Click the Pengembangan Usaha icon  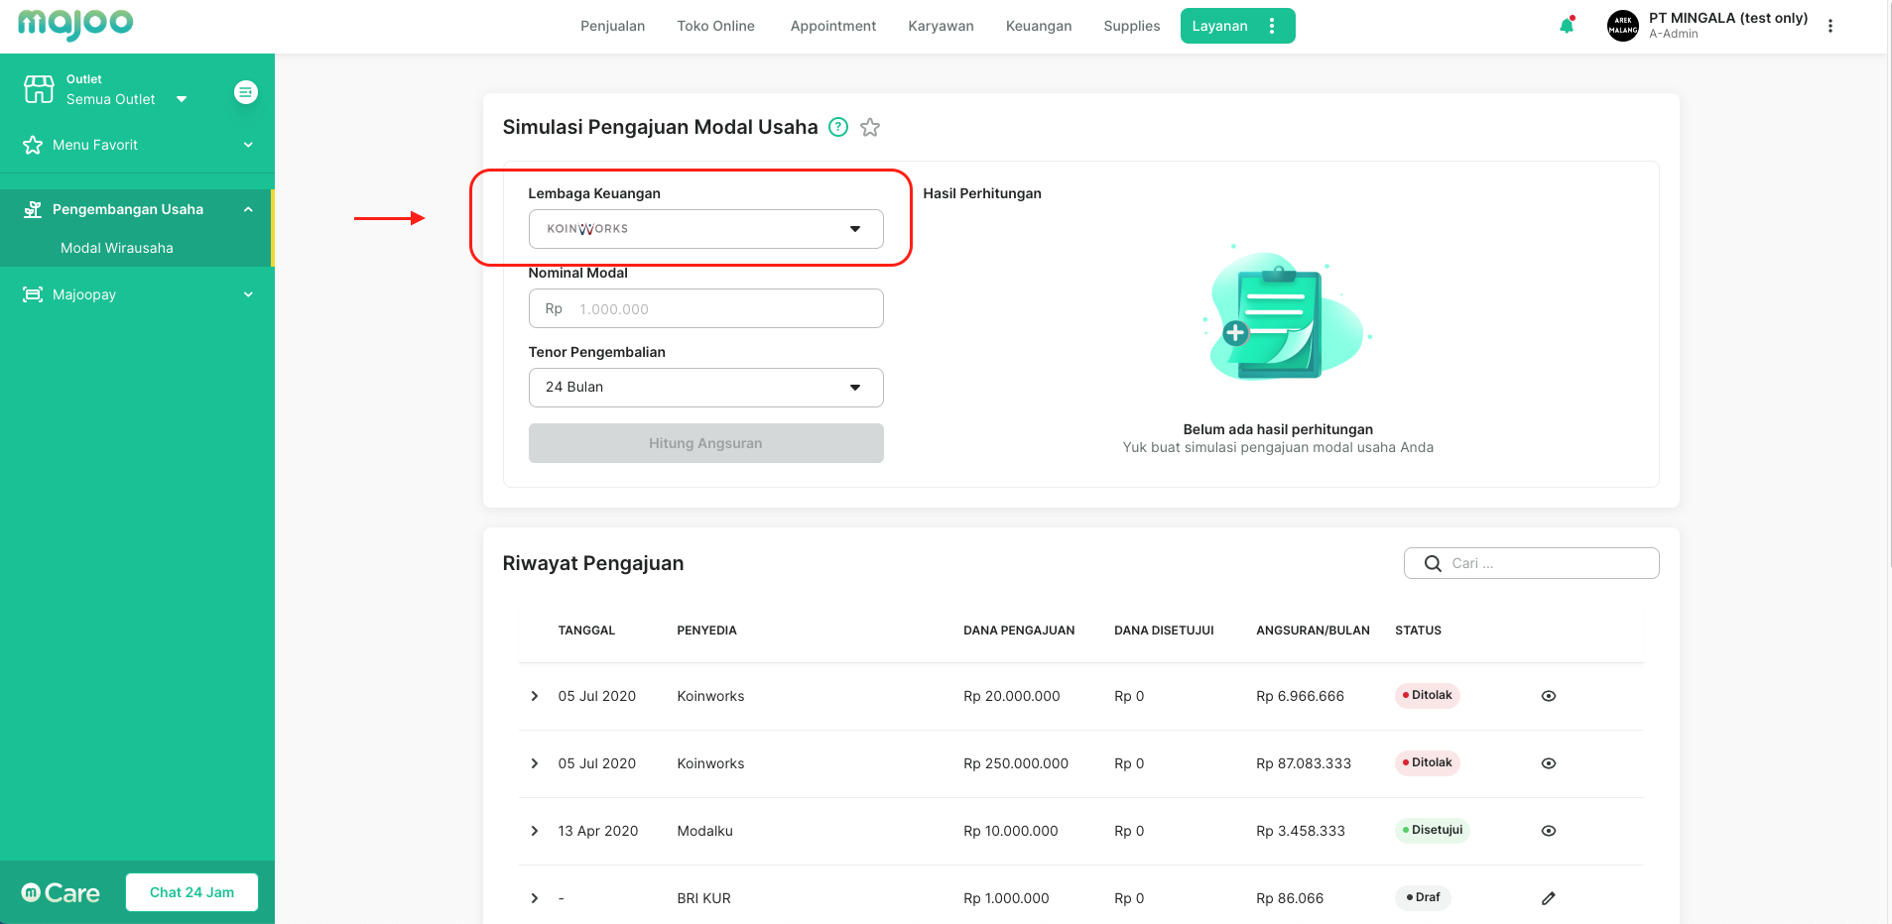point(33,209)
